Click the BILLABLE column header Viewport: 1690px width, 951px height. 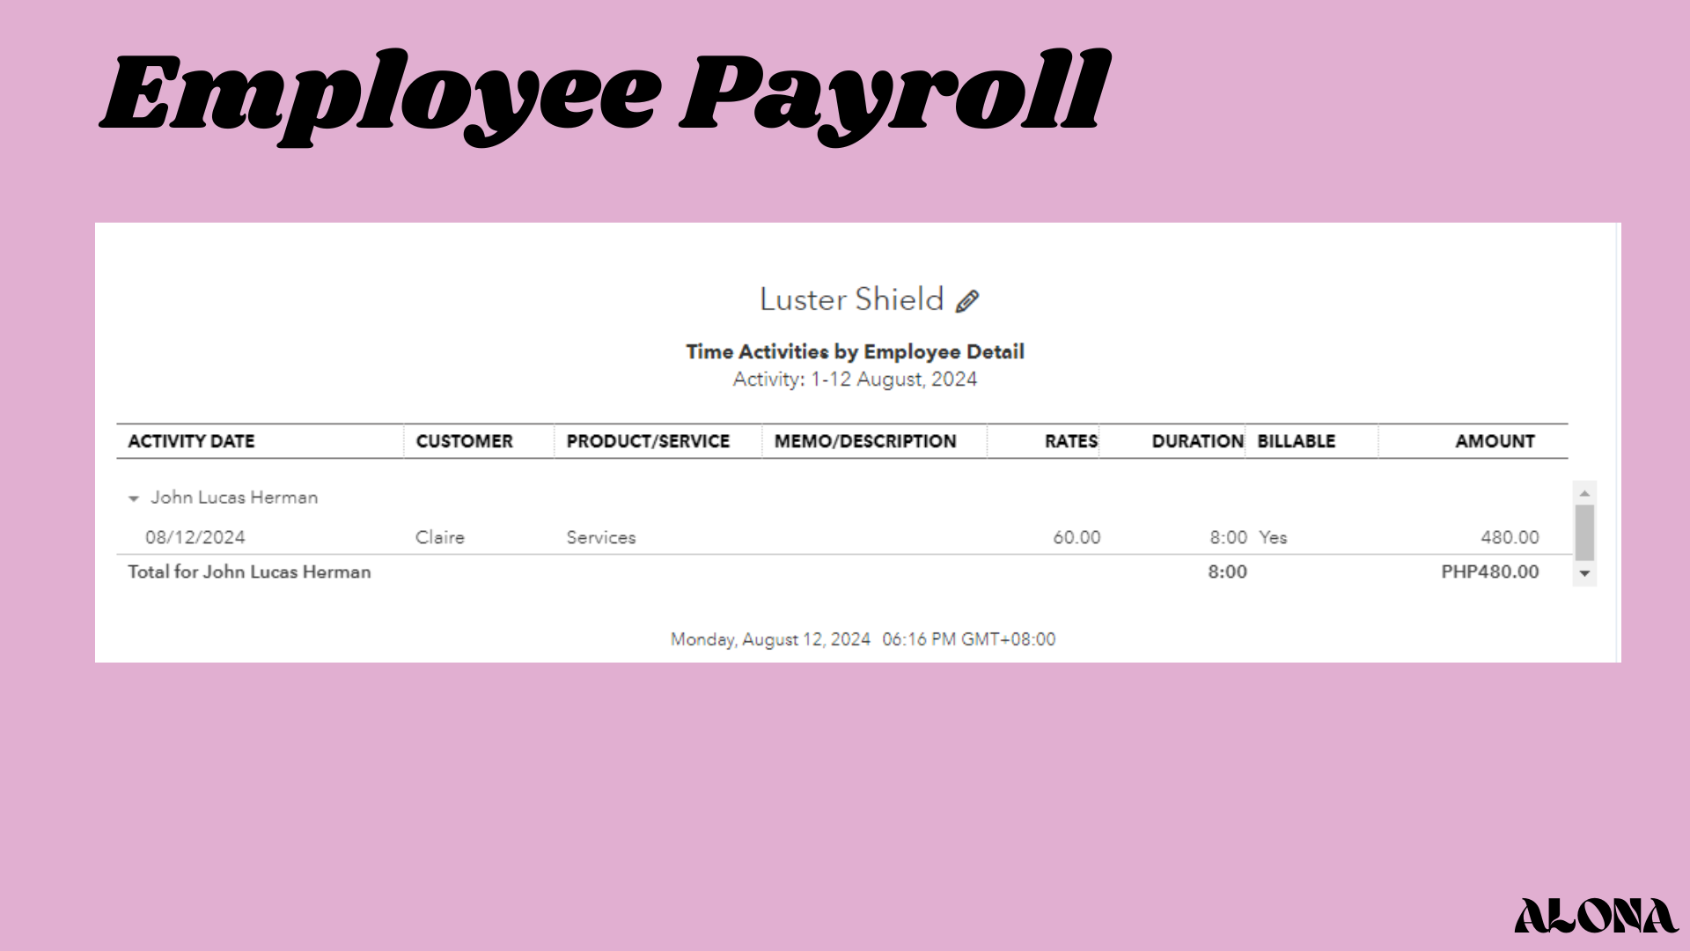(1296, 441)
